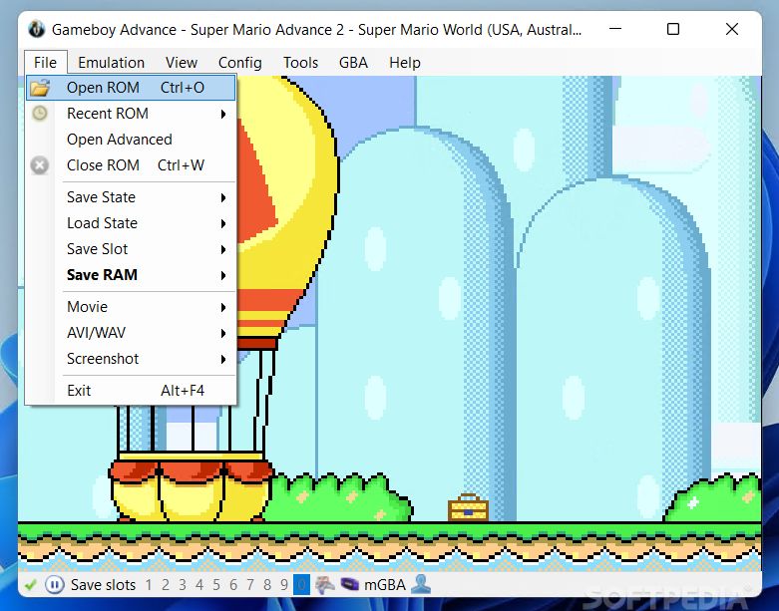Click the controller icon in status bar
This screenshot has height=611, width=779.
pos(325,585)
